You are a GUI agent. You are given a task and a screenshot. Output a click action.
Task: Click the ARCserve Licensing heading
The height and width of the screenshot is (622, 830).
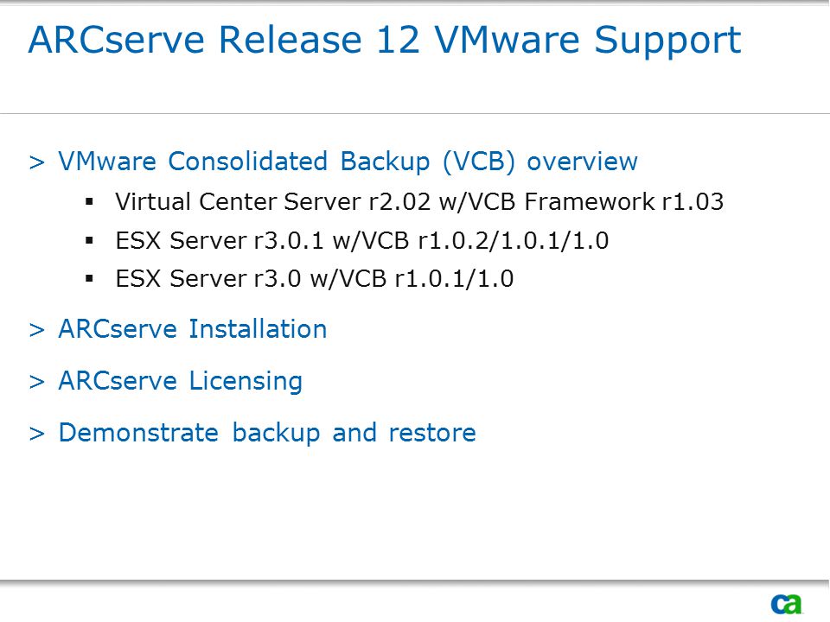[x=181, y=381]
